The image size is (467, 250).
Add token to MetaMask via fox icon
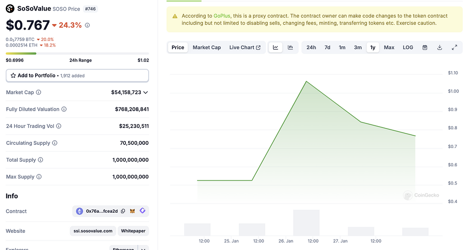(x=133, y=211)
